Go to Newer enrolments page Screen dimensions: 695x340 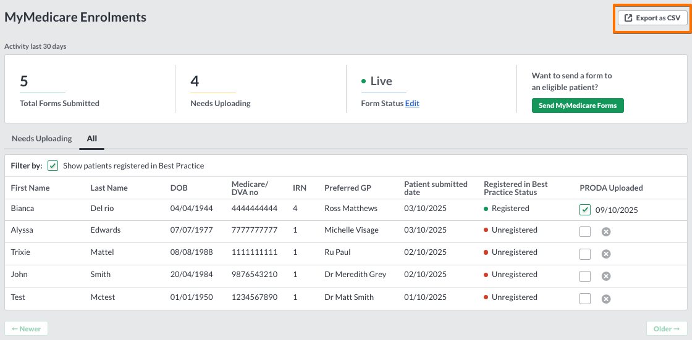point(26,328)
